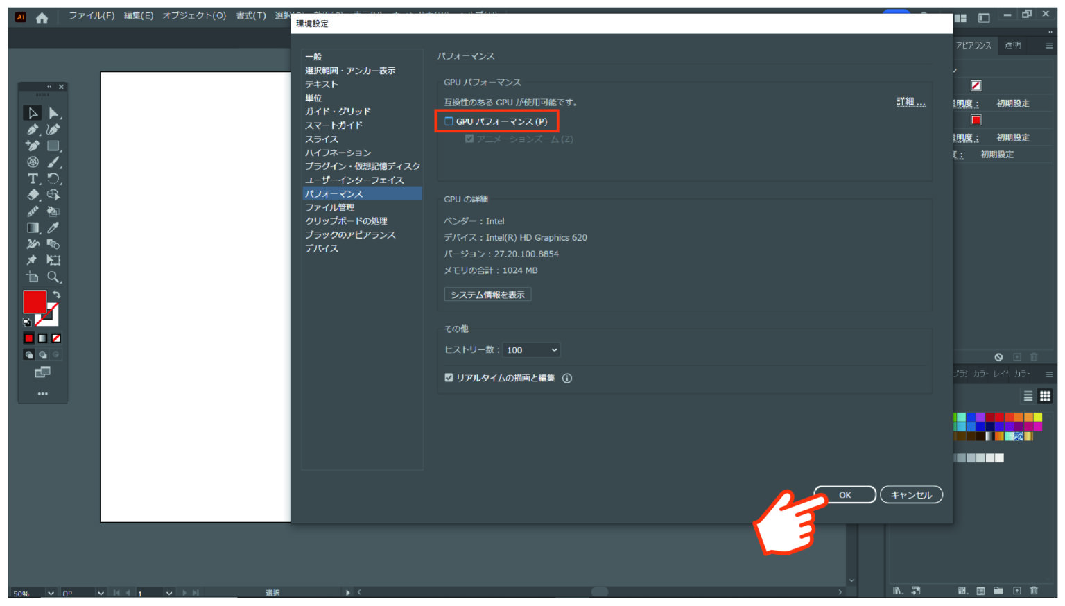Pick the Rotate tool

tap(54, 178)
